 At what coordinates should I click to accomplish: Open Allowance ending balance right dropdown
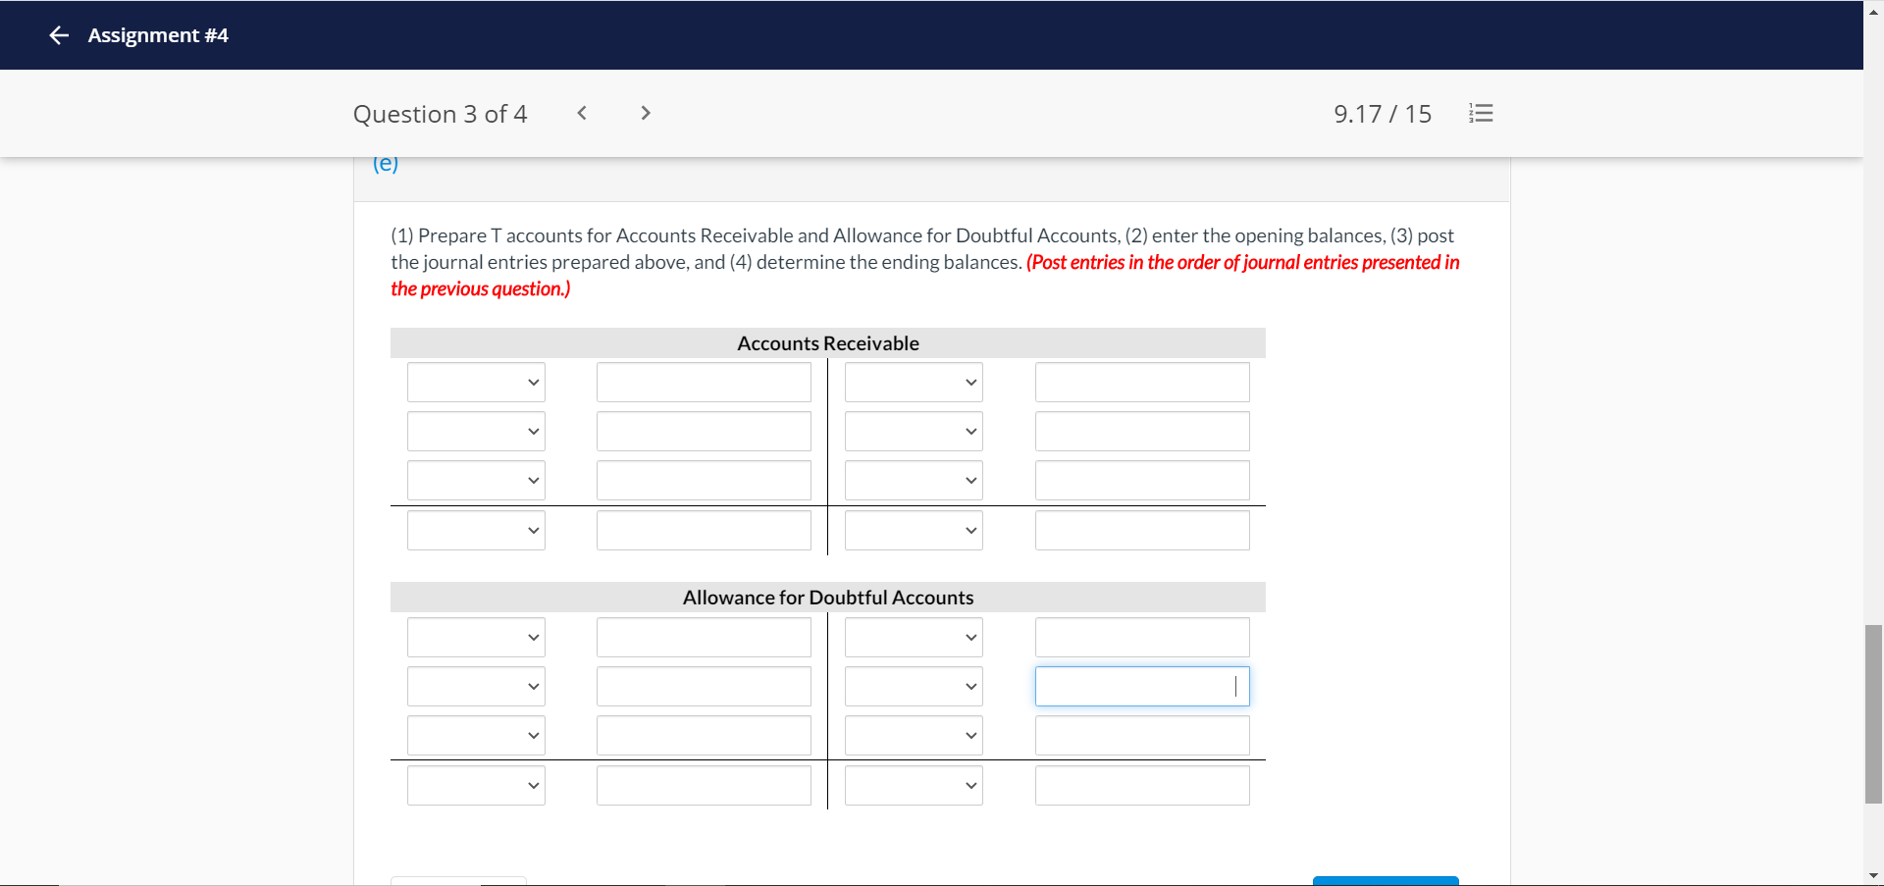click(914, 786)
